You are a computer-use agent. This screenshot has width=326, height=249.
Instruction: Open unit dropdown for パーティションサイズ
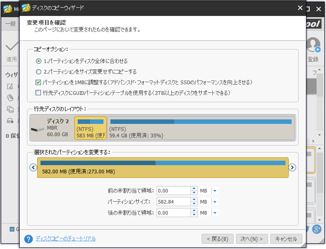(x=215, y=202)
